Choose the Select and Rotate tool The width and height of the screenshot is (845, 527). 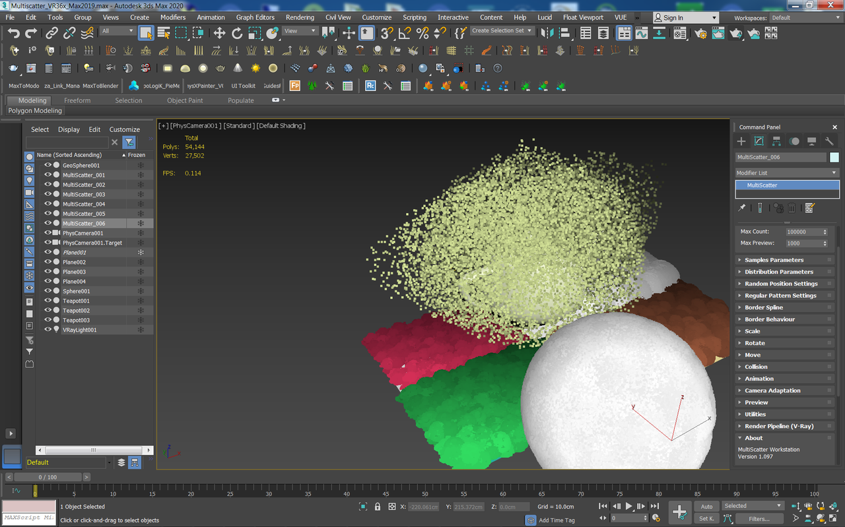point(237,33)
